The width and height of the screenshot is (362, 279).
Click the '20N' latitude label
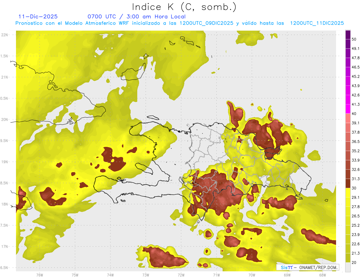point(5,119)
